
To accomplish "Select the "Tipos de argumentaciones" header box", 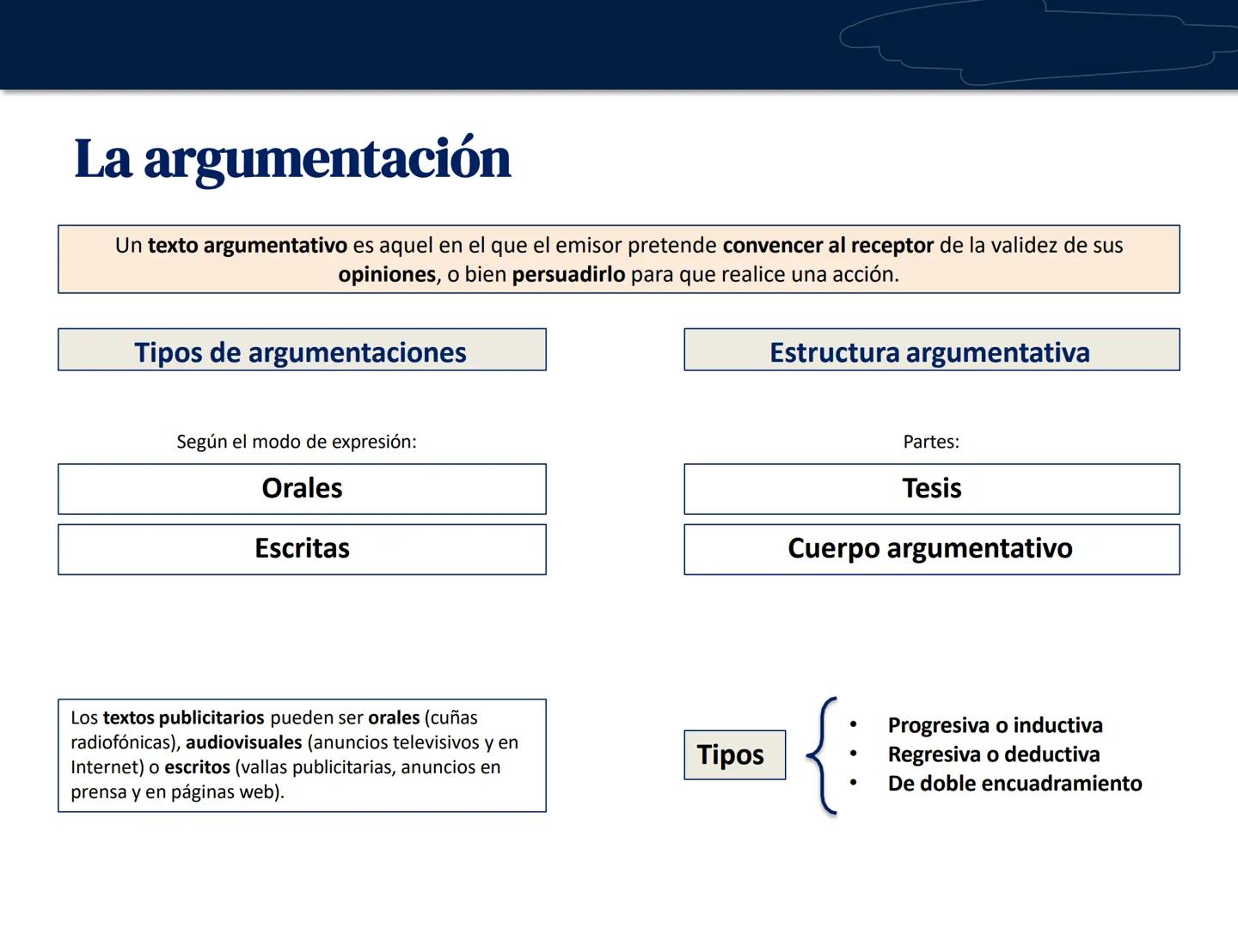I will pyautogui.click(x=301, y=350).
